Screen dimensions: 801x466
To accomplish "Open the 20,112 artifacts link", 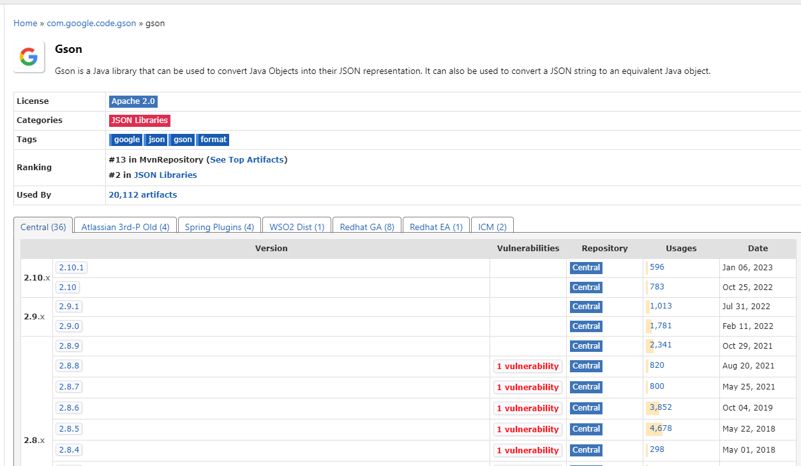I will tap(143, 194).
